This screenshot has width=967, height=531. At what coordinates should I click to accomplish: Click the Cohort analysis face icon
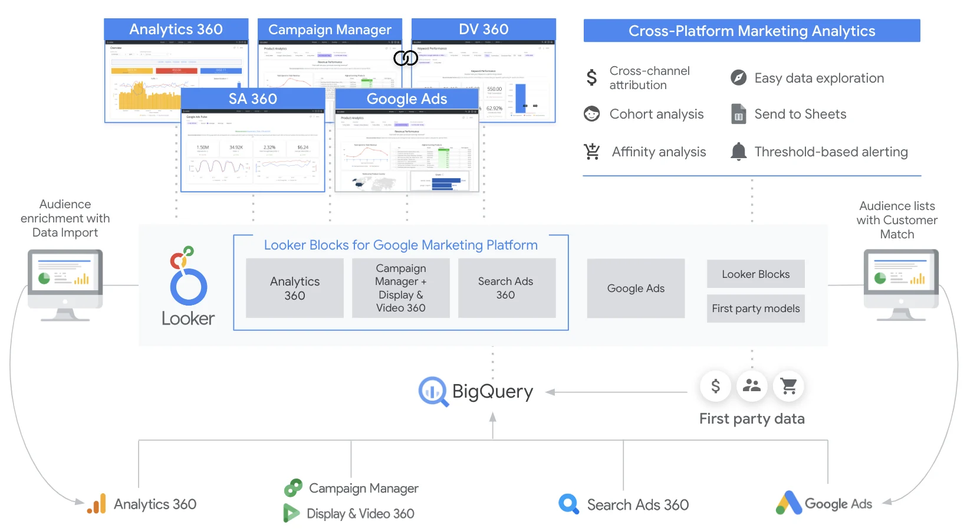(591, 114)
